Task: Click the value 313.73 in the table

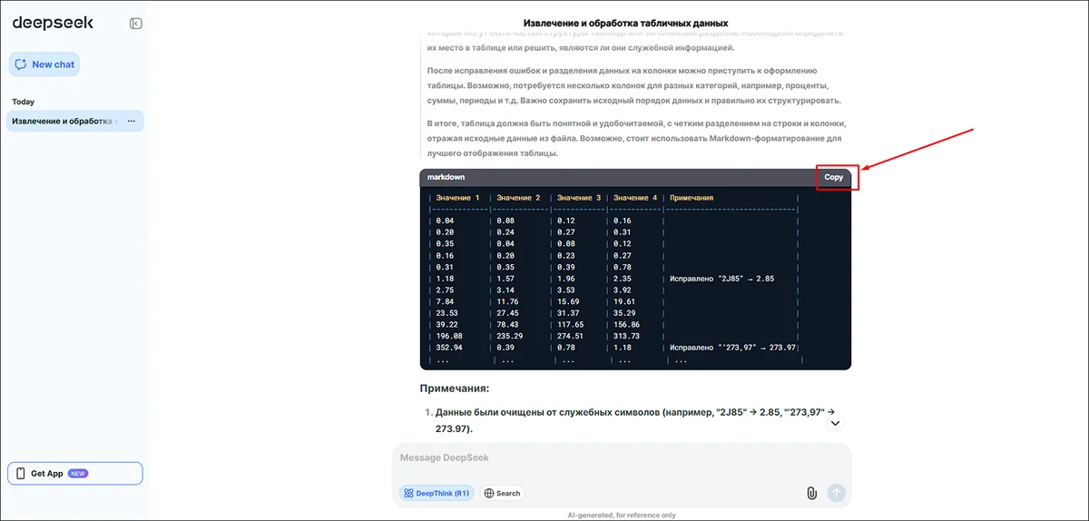Action: point(628,336)
